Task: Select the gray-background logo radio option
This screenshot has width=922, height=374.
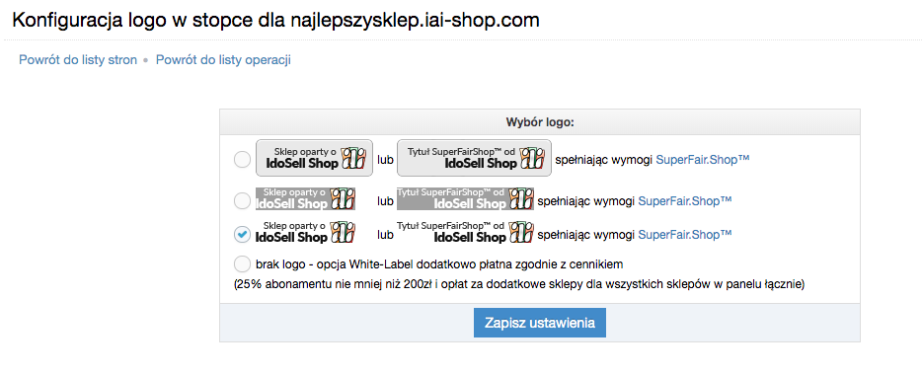Action: pos(242,201)
